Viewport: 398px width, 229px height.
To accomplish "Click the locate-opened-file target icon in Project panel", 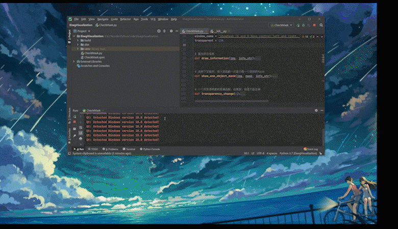I will (159, 31).
